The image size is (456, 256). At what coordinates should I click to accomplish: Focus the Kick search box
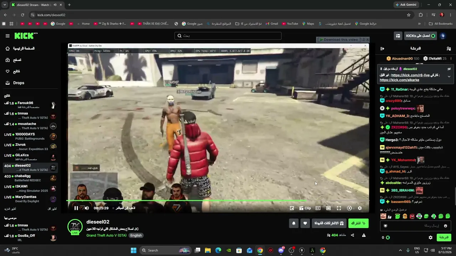(x=228, y=36)
